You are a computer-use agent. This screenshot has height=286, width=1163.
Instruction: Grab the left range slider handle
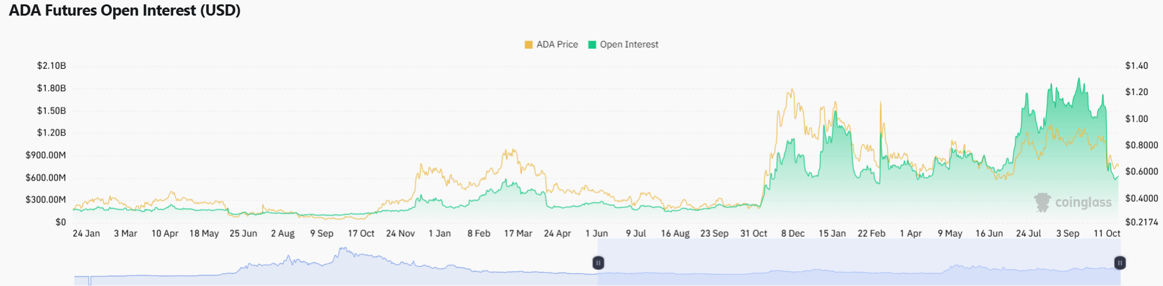[598, 263]
